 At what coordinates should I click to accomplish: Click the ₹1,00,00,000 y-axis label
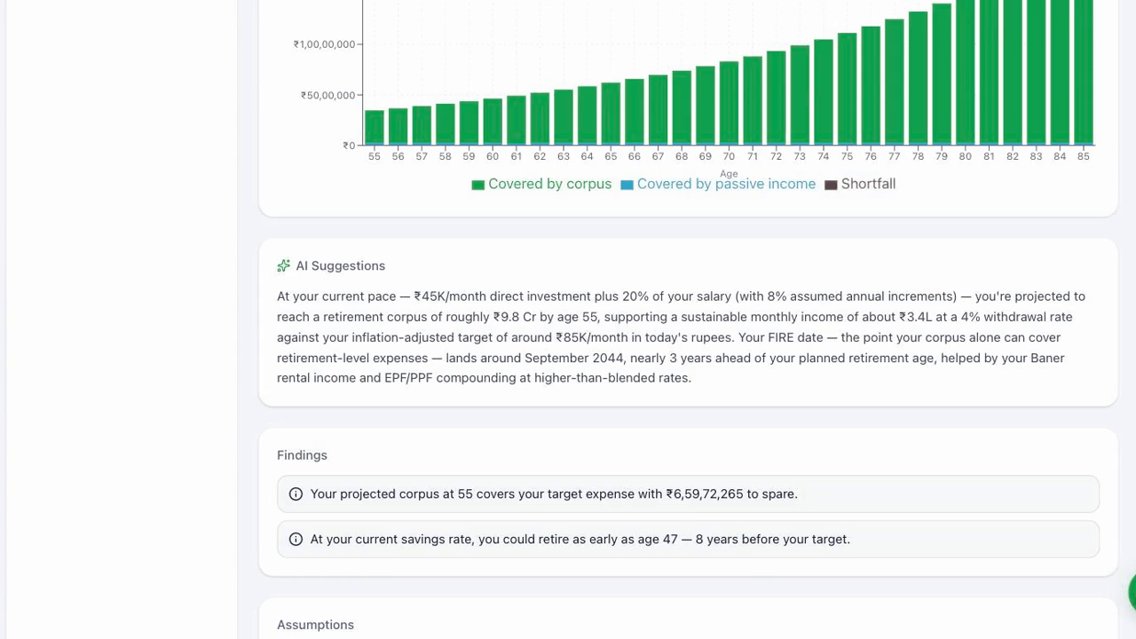point(325,44)
